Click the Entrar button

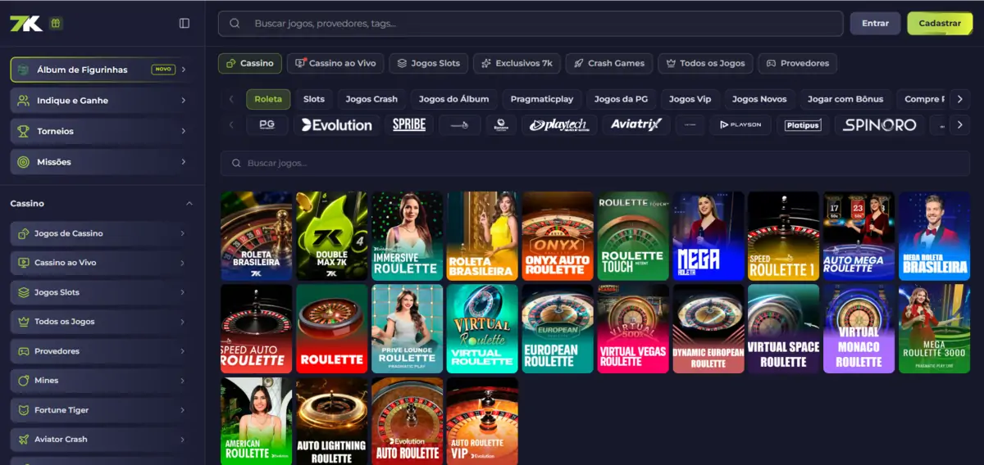click(875, 24)
